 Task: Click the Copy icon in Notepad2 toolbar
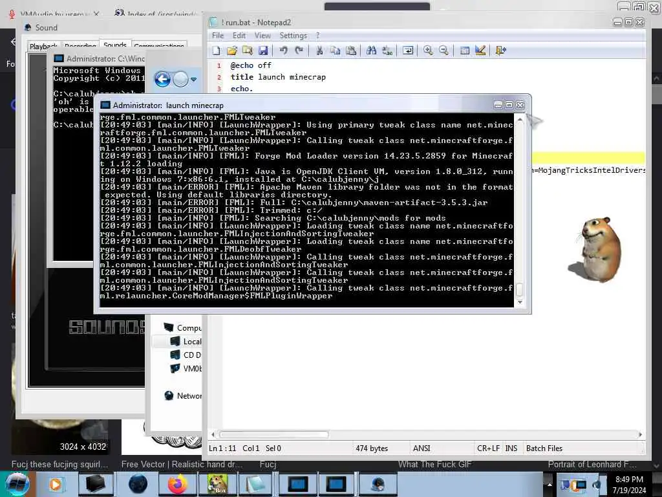(x=336, y=50)
